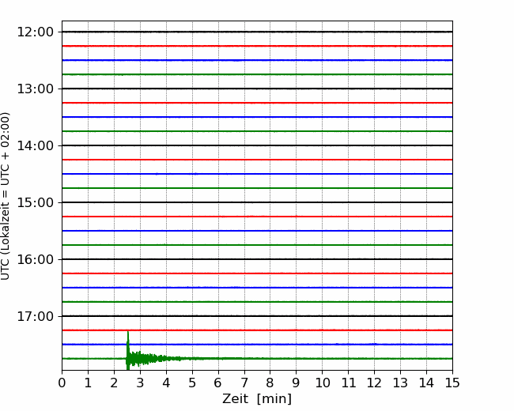Click the 14:00 time label
514x411 pixels.
[35, 145]
